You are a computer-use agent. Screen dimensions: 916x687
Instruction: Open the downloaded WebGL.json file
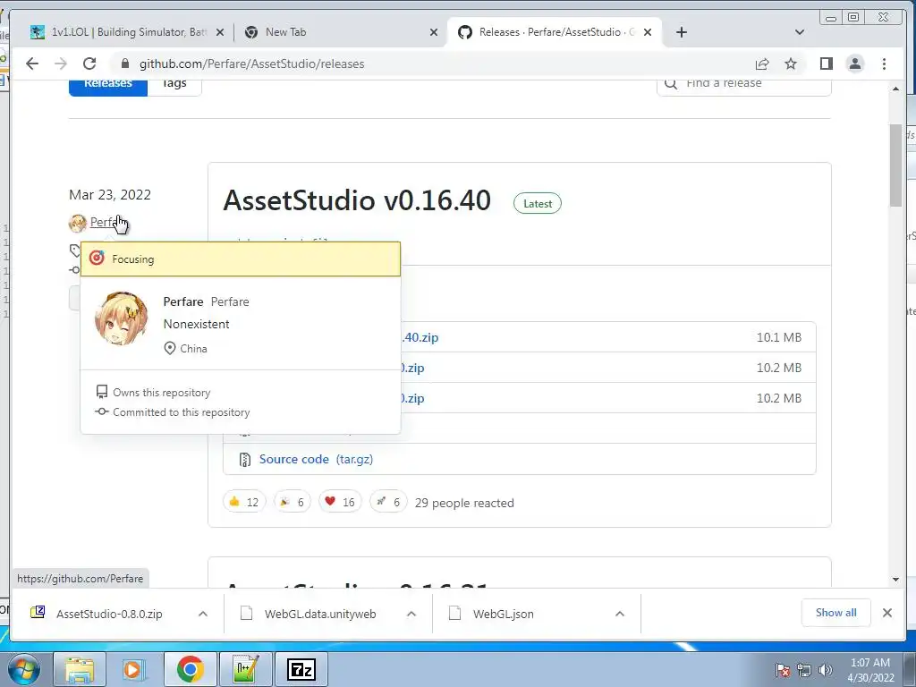tap(503, 614)
